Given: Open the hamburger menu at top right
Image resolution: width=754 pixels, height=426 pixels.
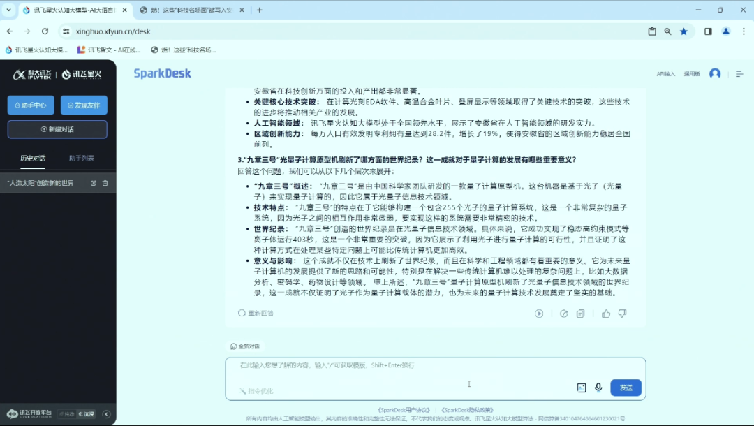Looking at the screenshot, I should (739, 74).
